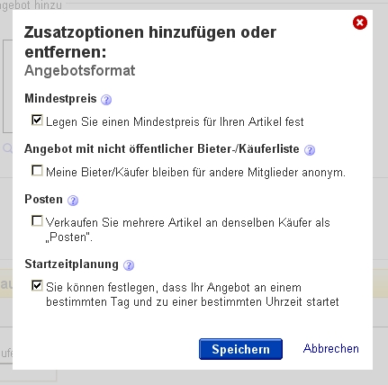Show help for the Posten option
This screenshot has width=388, height=385.
coord(73,201)
